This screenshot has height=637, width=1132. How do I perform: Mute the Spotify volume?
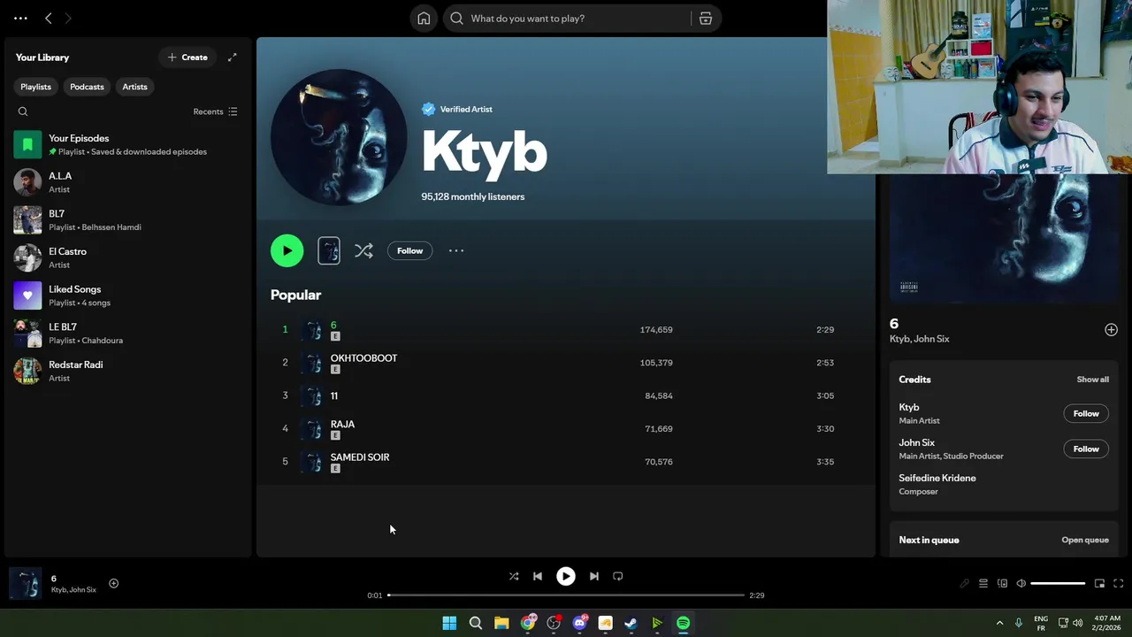(1021, 584)
